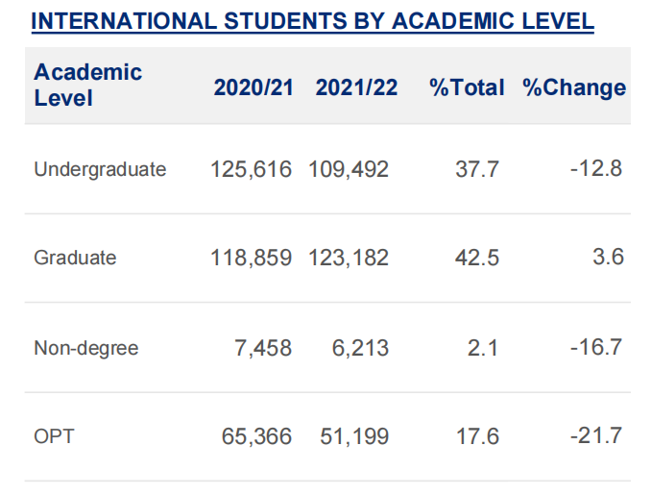Select the OPT 2021/22 value 51,199

[354, 436]
